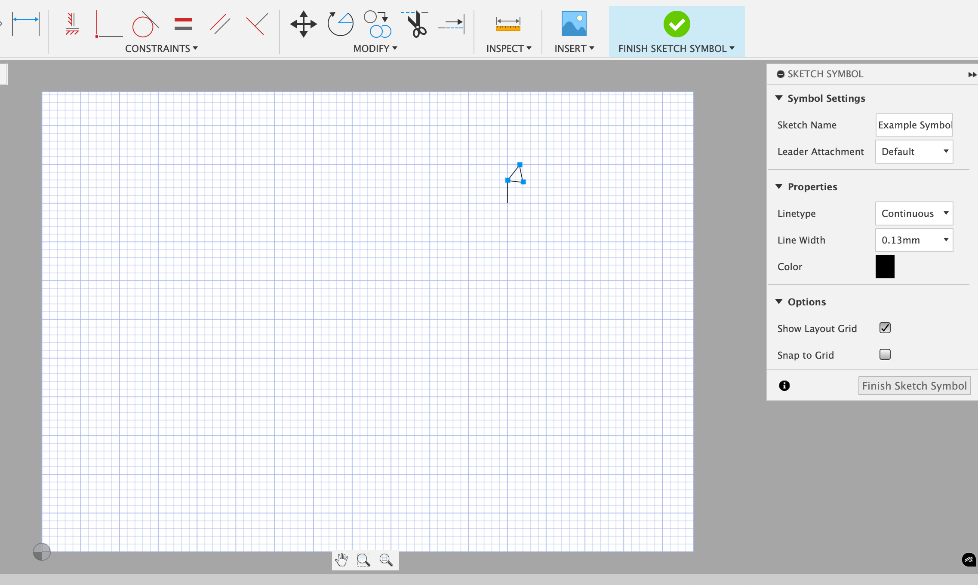Apply the Parallel constraint

click(220, 24)
